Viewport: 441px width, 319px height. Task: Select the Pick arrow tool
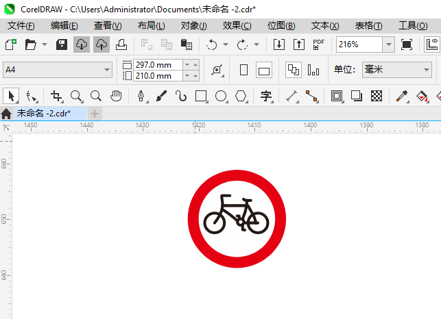[11, 96]
